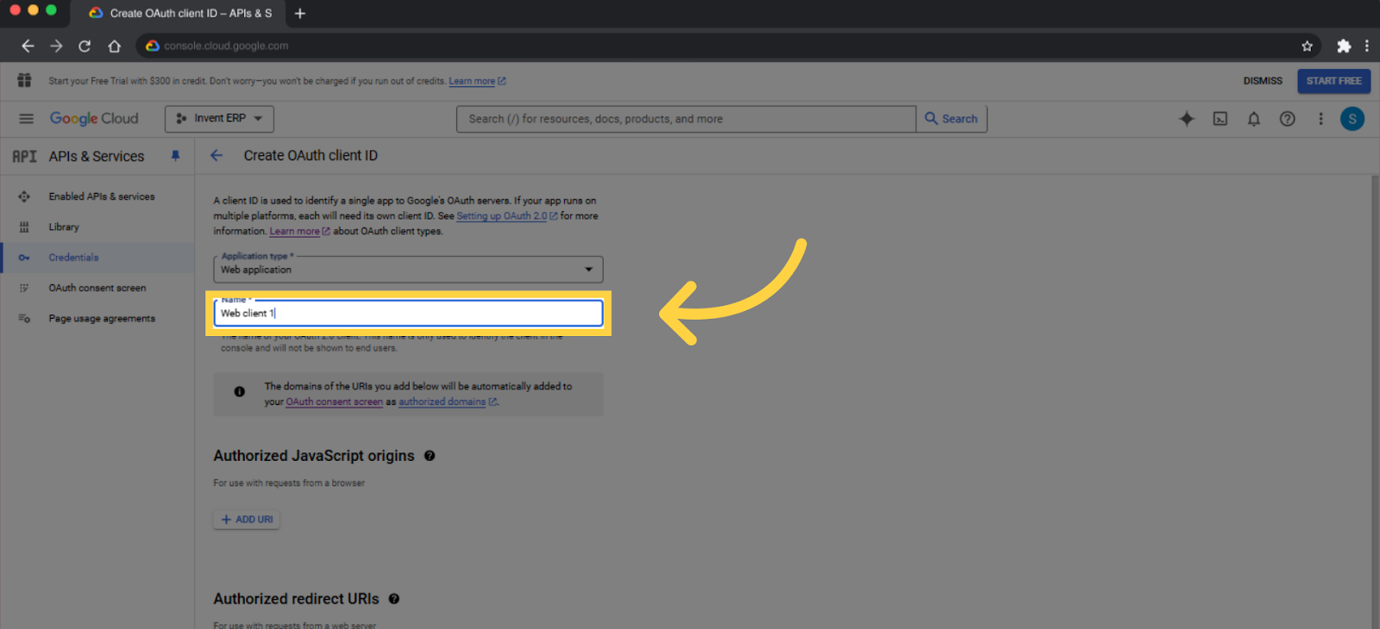Screen dimensions: 1380x629
Task: Open the authorized domains link
Action: [x=448, y=402]
